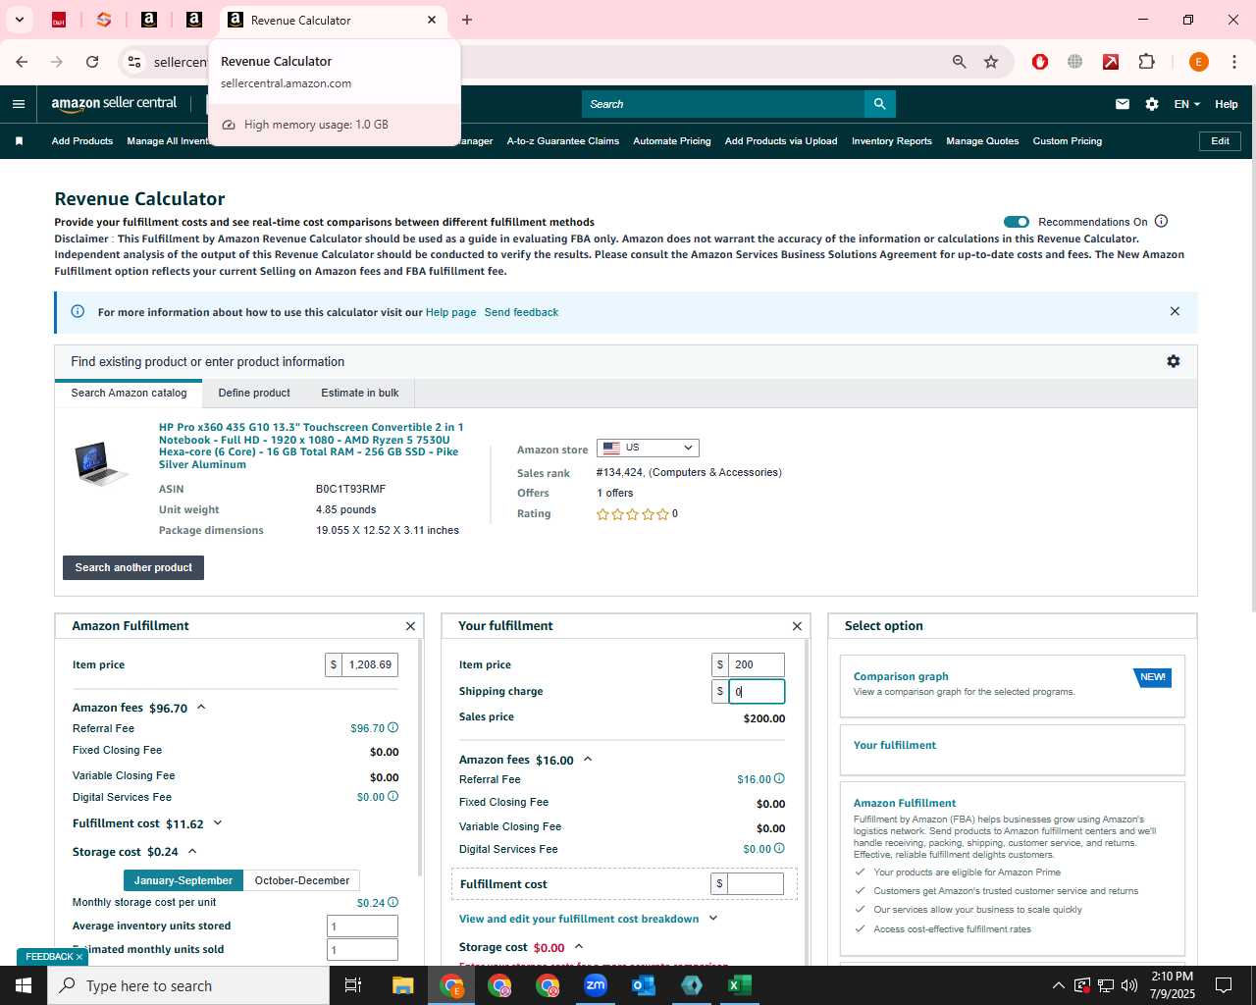
Task: Click the Windows Start button
Action: [24, 985]
